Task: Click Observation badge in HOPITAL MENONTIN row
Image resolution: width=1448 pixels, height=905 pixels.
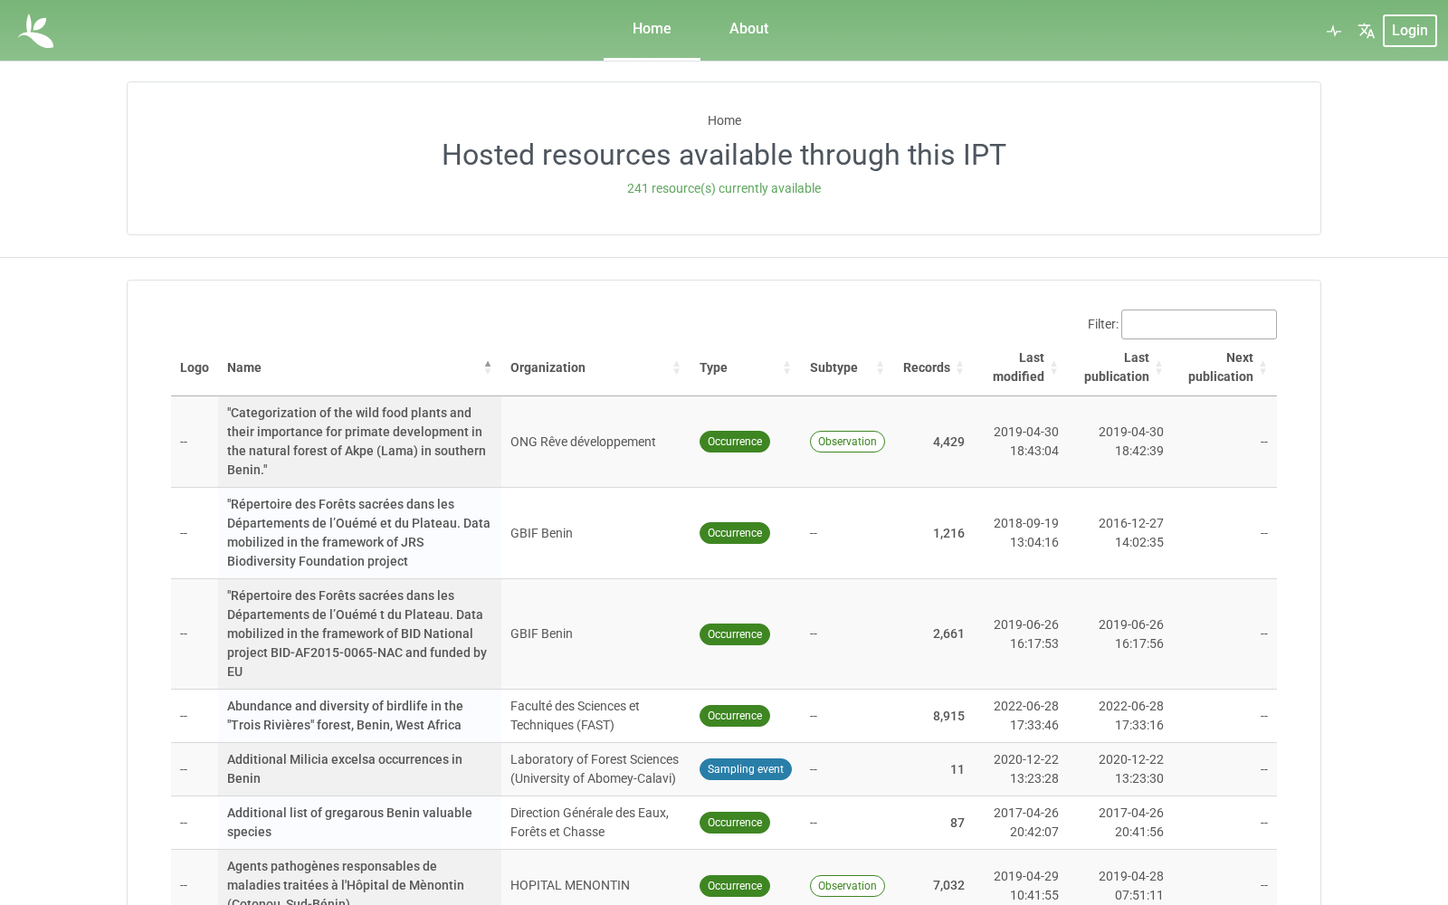Action: point(847,886)
